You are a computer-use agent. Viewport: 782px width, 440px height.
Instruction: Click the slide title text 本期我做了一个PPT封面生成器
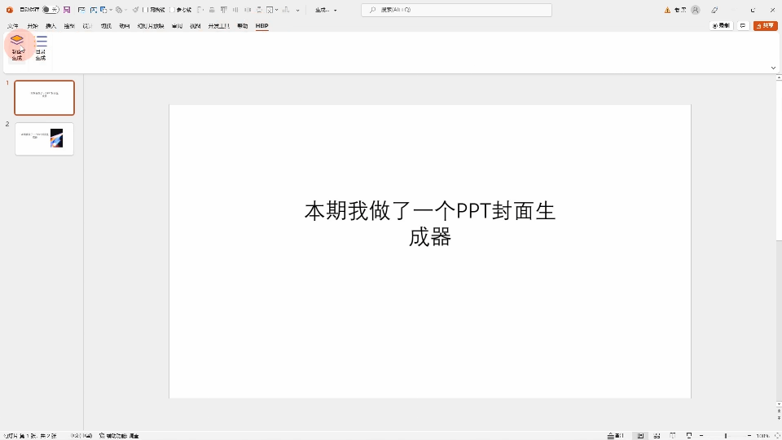pos(430,223)
